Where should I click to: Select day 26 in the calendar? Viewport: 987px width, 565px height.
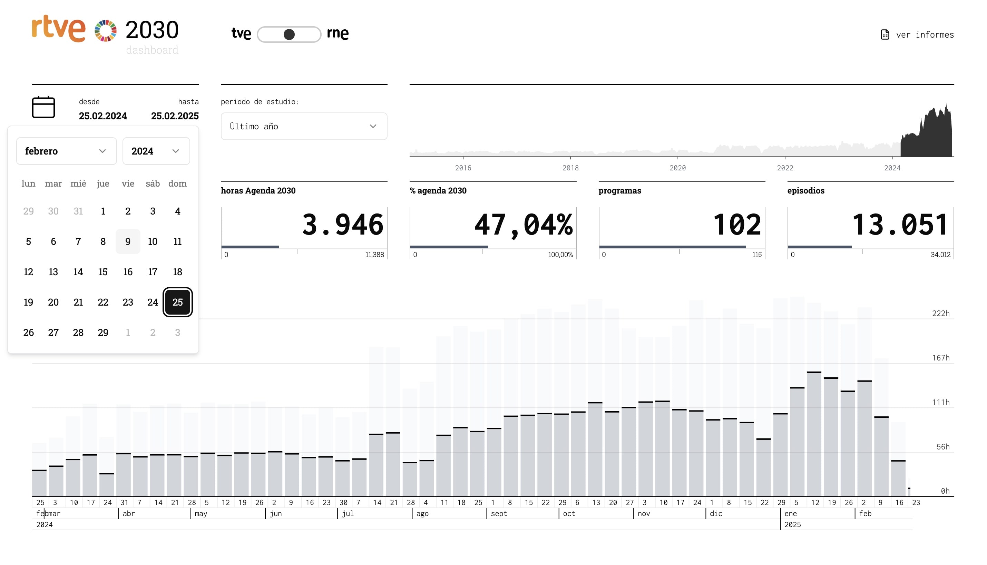pos(28,333)
